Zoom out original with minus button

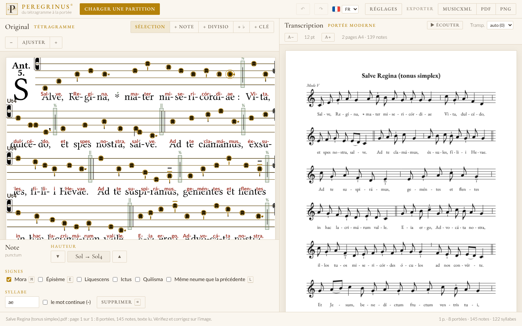(11, 42)
